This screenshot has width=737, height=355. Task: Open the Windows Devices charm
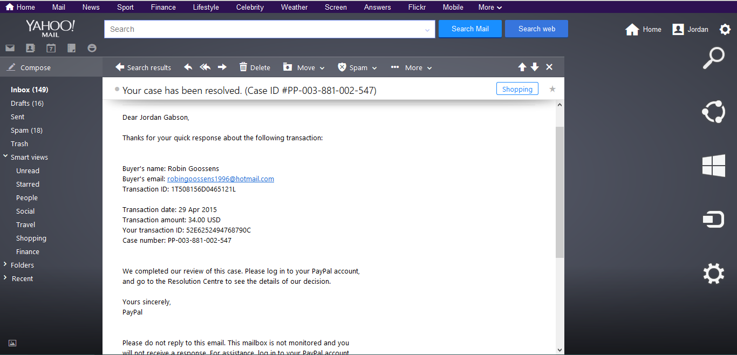click(x=713, y=220)
